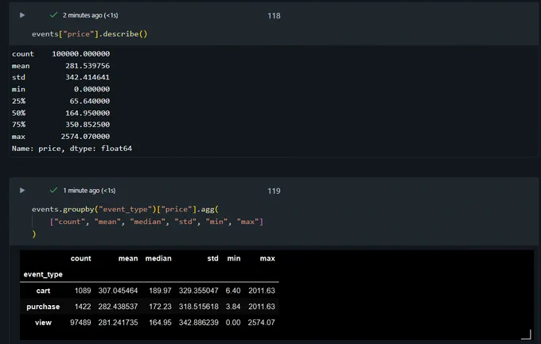Select the max value 2574.070000

click(x=86, y=137)
